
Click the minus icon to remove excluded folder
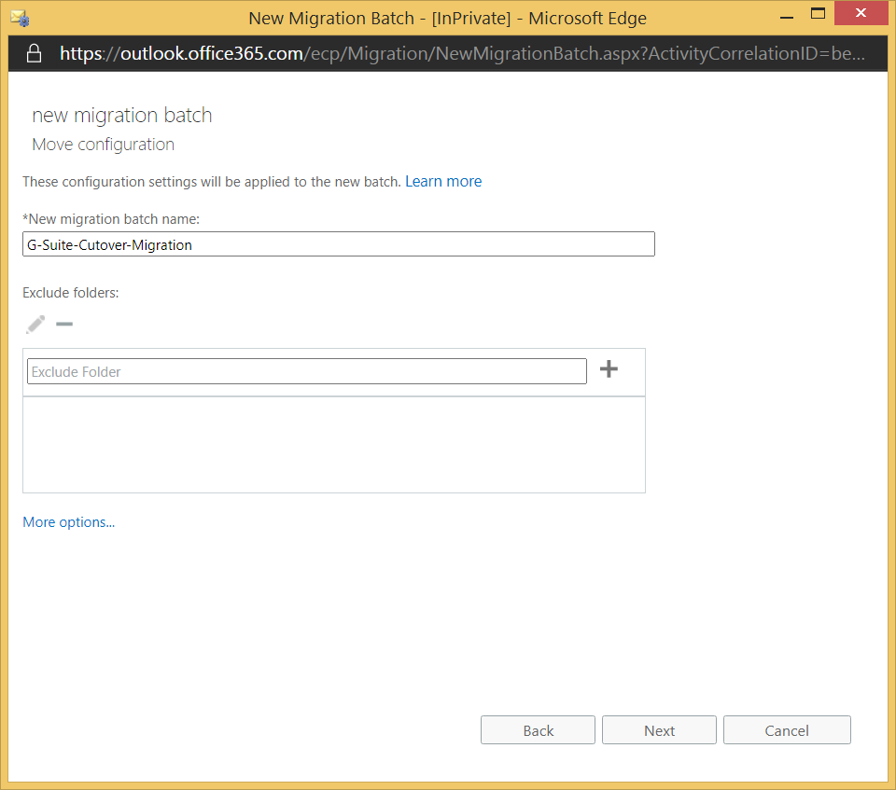pyautogui.click(x=63, y=324)
